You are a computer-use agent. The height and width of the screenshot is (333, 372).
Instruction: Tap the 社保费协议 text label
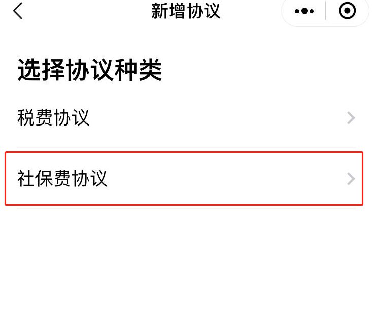click(62, 178)
